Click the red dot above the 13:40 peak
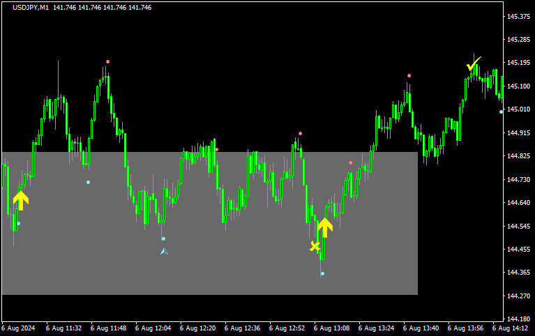 coord(409,76)
